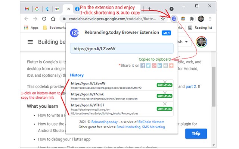Click the History heading
Screen dimensions: 239x149
click(x=77, y=75)
